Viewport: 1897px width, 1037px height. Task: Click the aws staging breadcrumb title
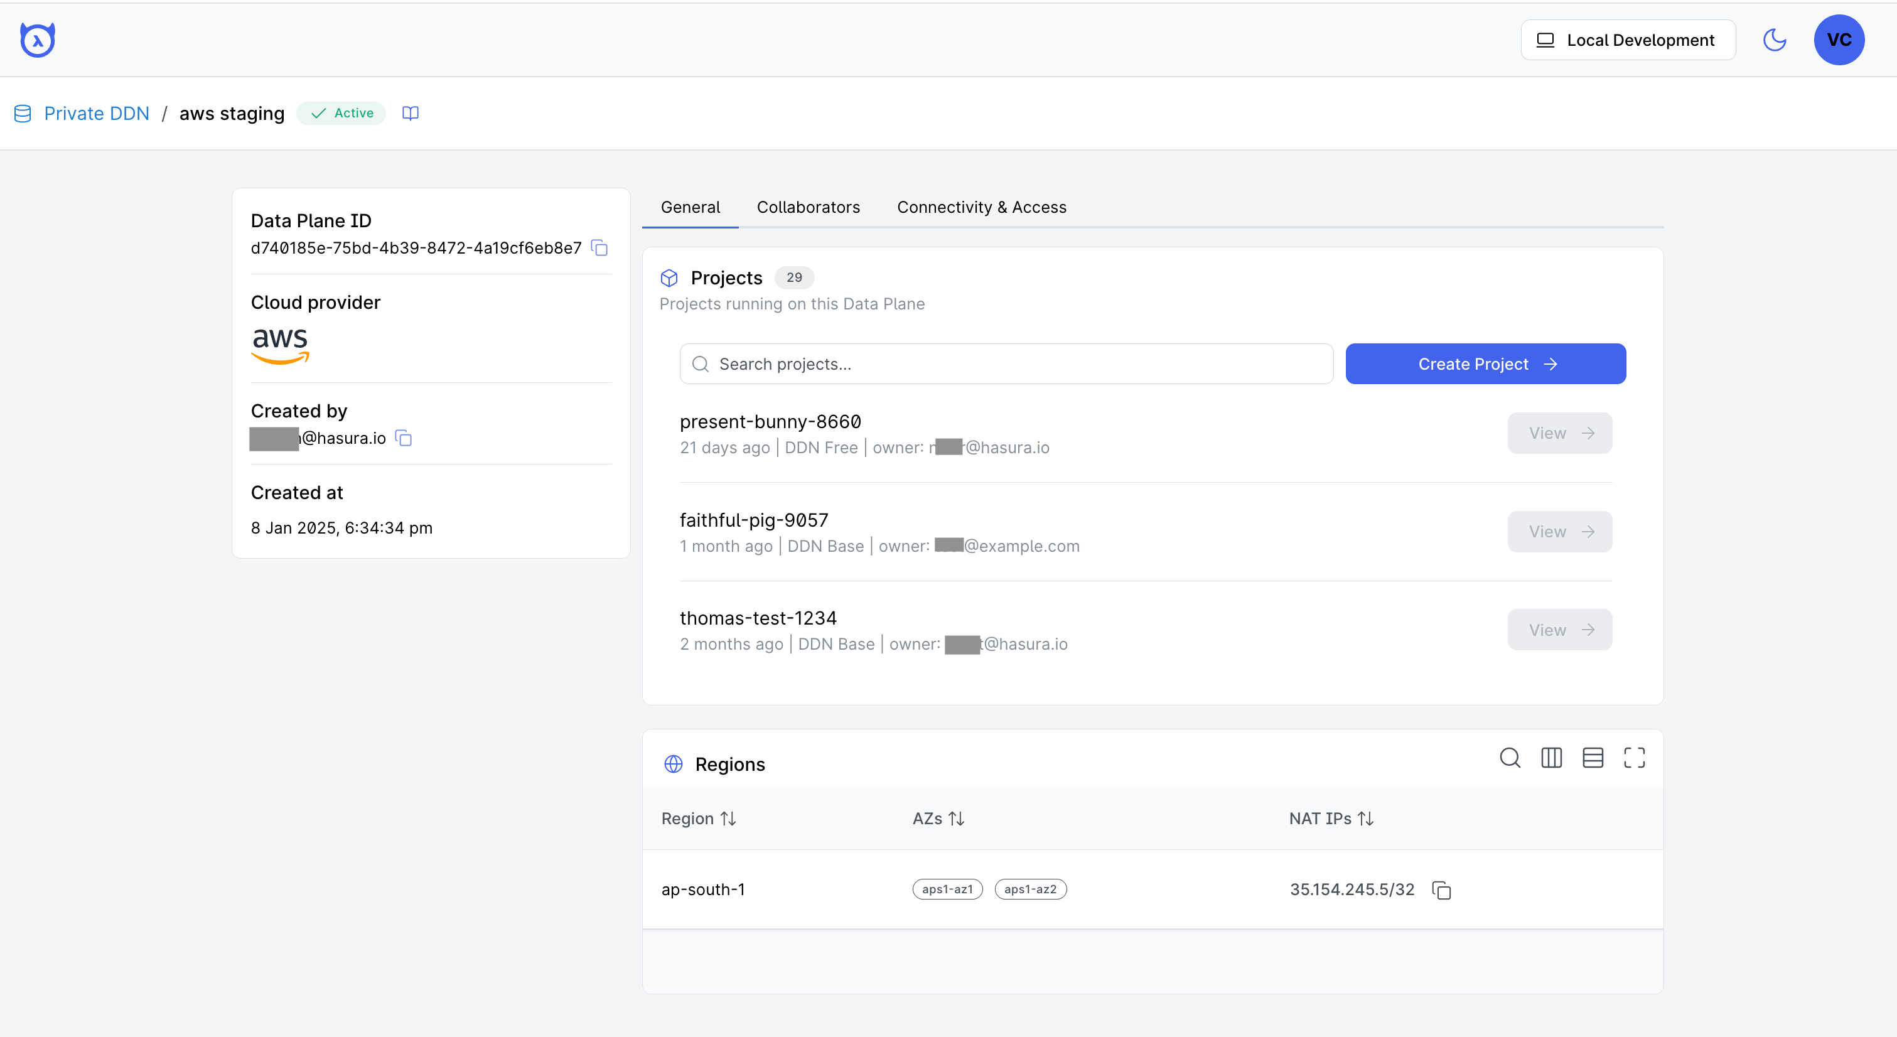[x=232, y=114]
